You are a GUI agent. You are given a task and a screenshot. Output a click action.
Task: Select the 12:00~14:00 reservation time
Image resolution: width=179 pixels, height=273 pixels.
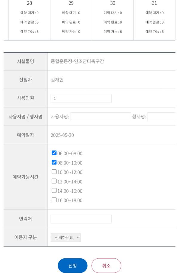pos(54,181)
